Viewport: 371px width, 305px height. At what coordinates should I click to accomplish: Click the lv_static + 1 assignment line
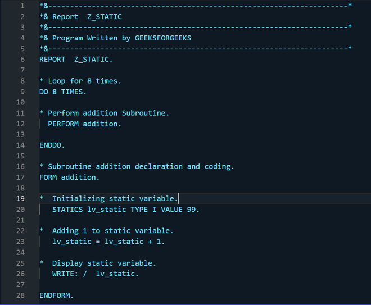[108, 242]
